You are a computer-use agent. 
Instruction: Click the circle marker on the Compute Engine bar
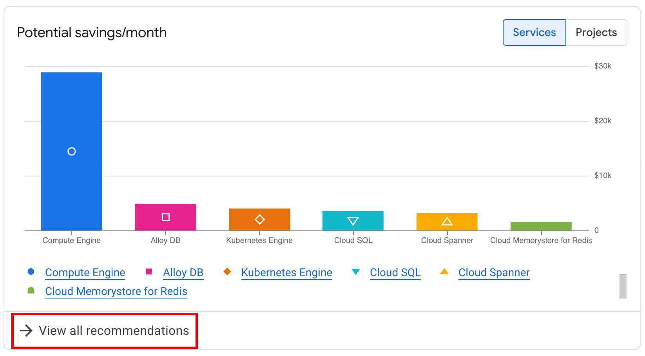(71, 151)
